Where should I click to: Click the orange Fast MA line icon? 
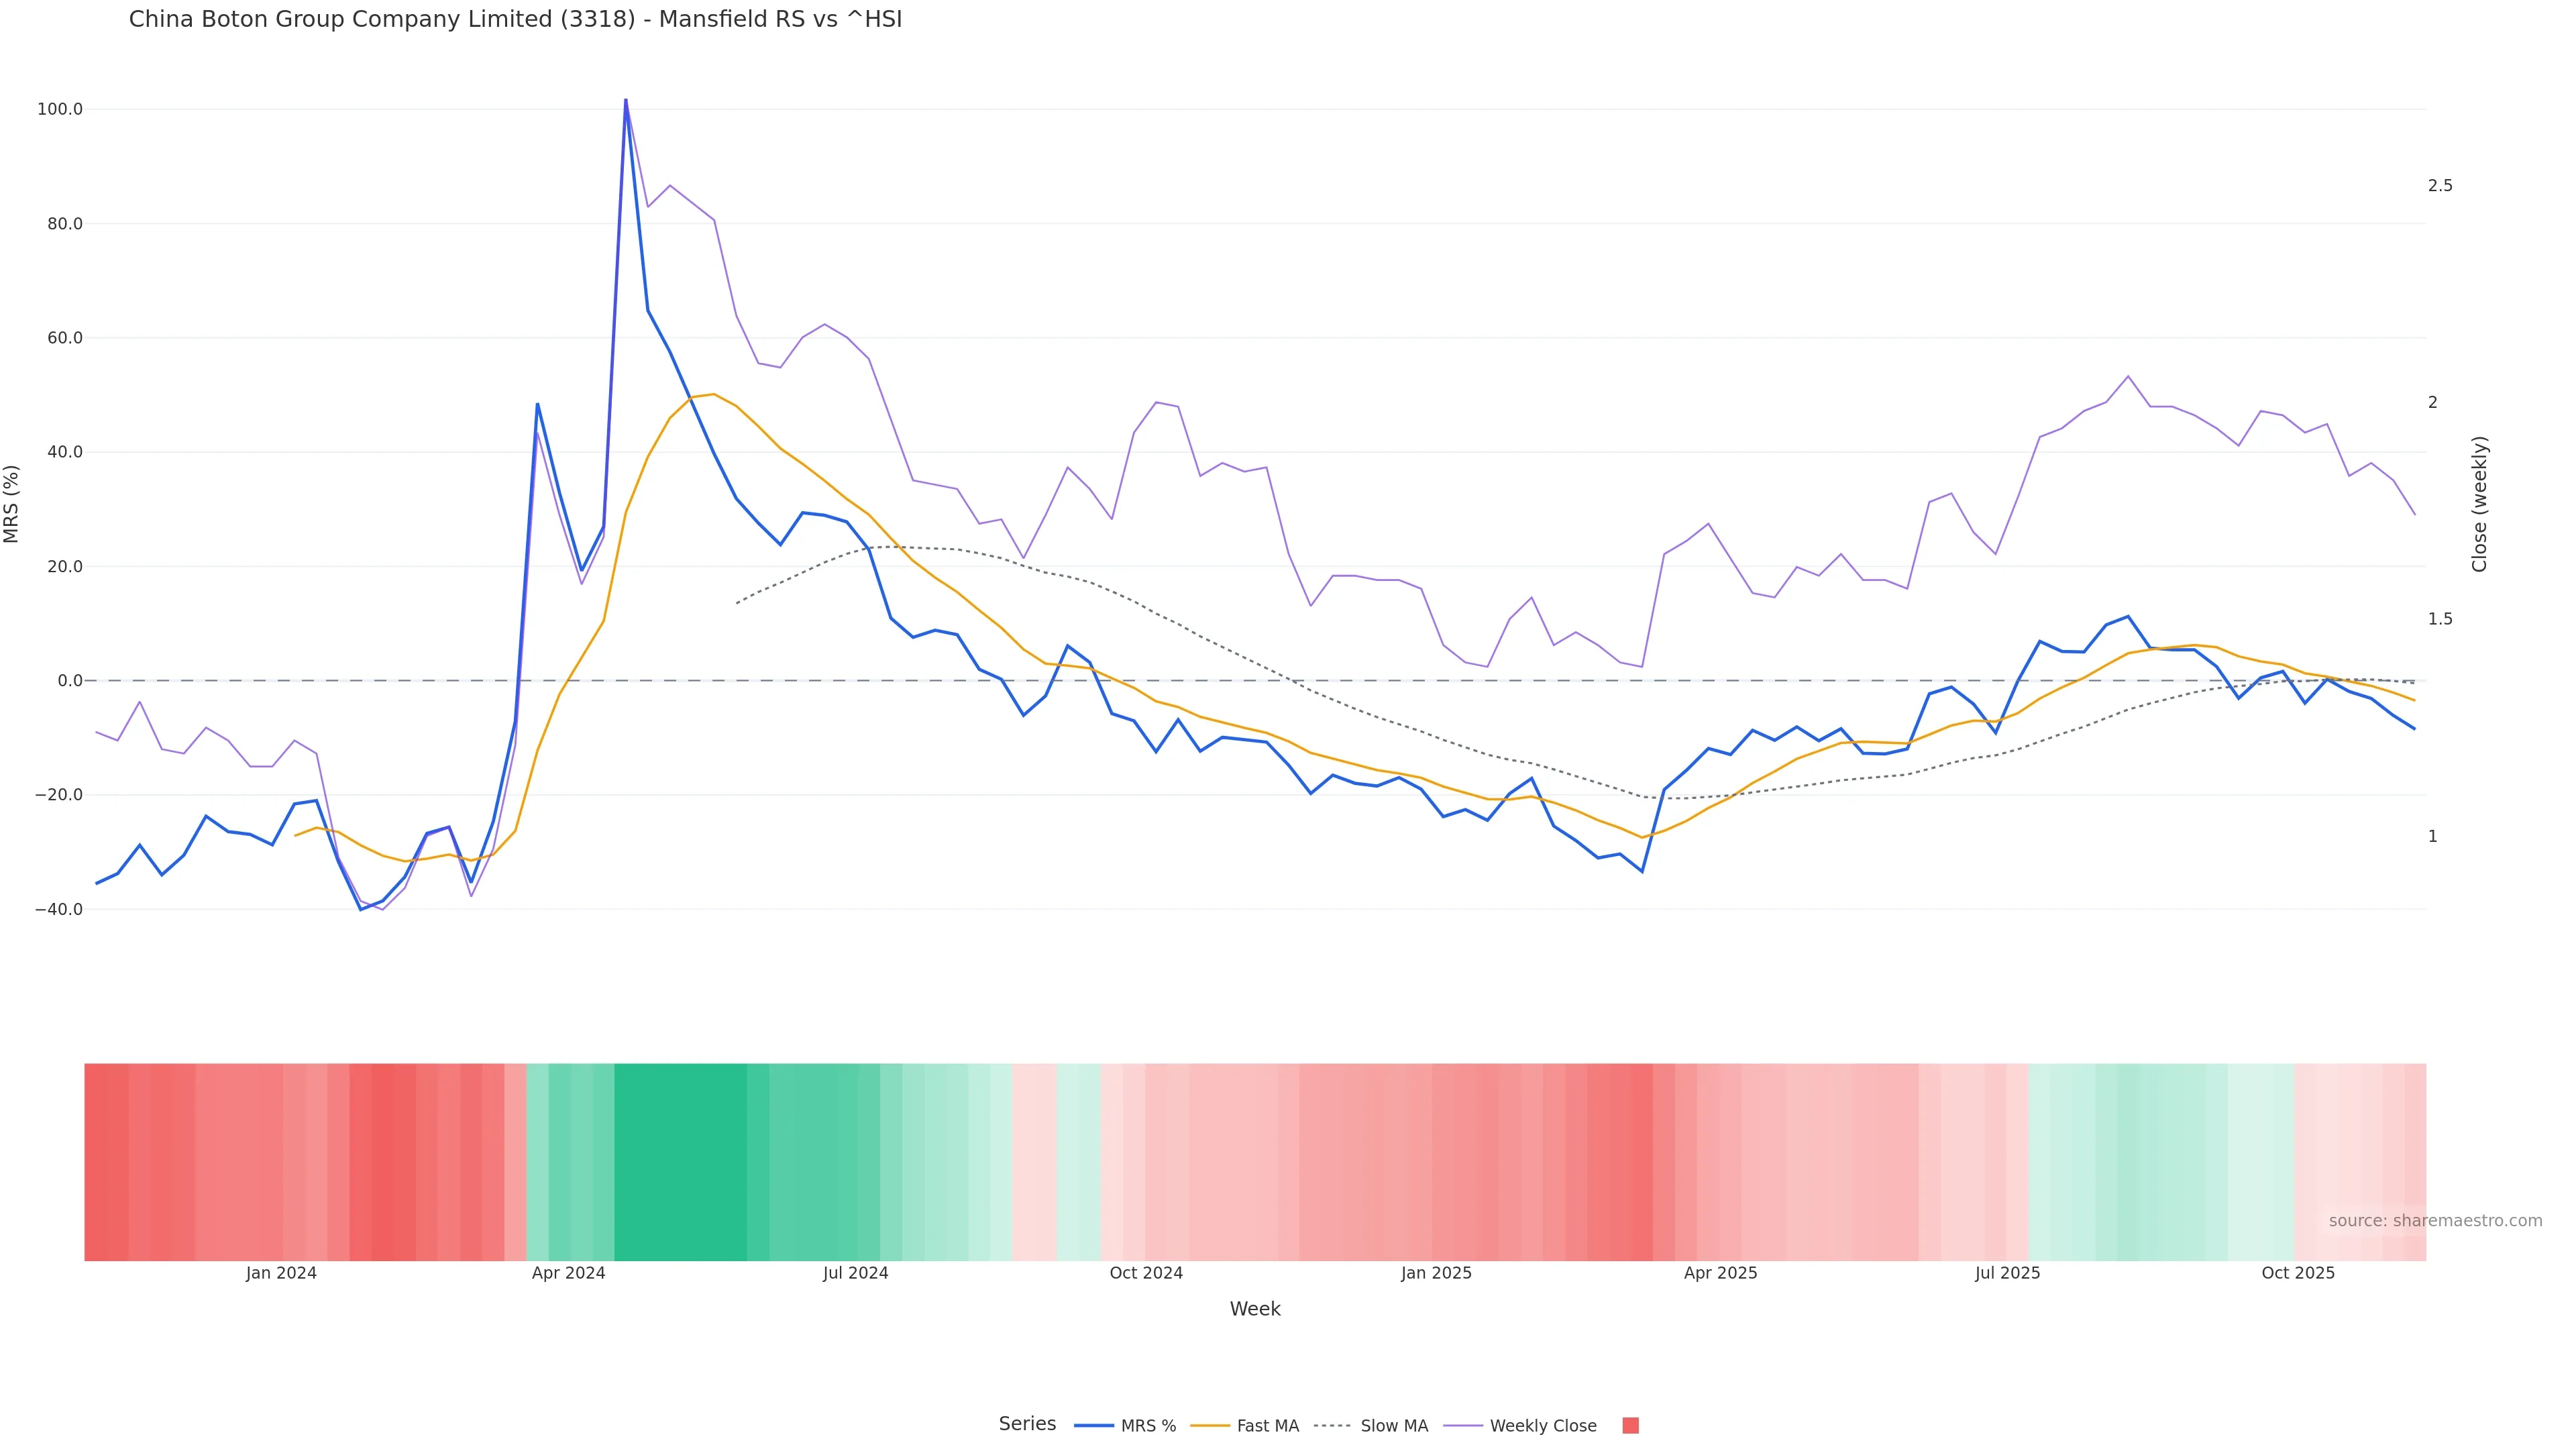pyautogui.click(x=1210, y=1426)
